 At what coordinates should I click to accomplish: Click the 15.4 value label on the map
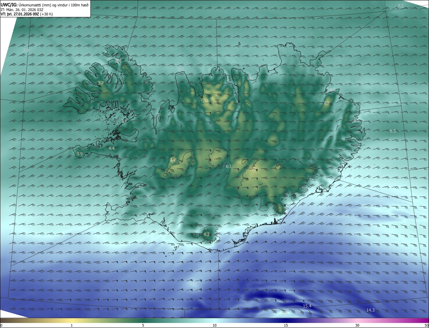[307, 306]
